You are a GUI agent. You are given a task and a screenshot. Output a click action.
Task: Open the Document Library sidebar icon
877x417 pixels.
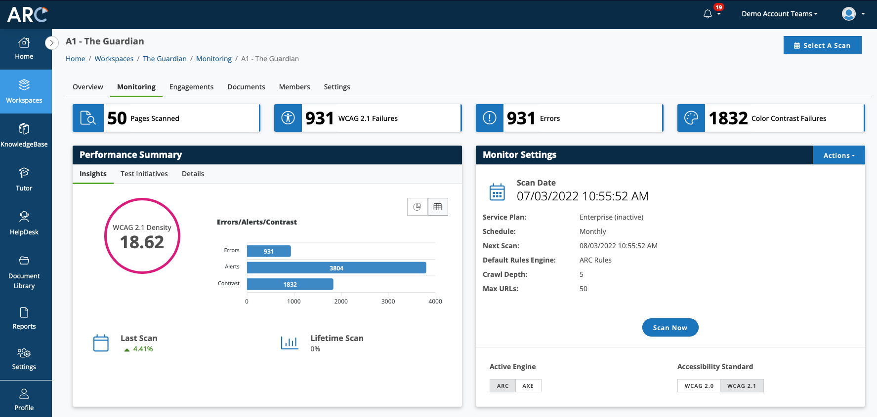point(24,261)
